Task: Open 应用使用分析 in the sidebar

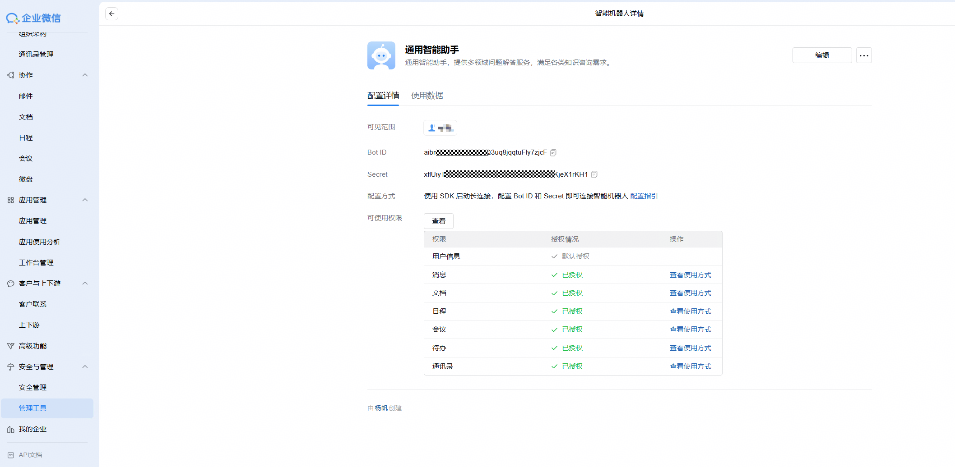Action: point(40,242)
